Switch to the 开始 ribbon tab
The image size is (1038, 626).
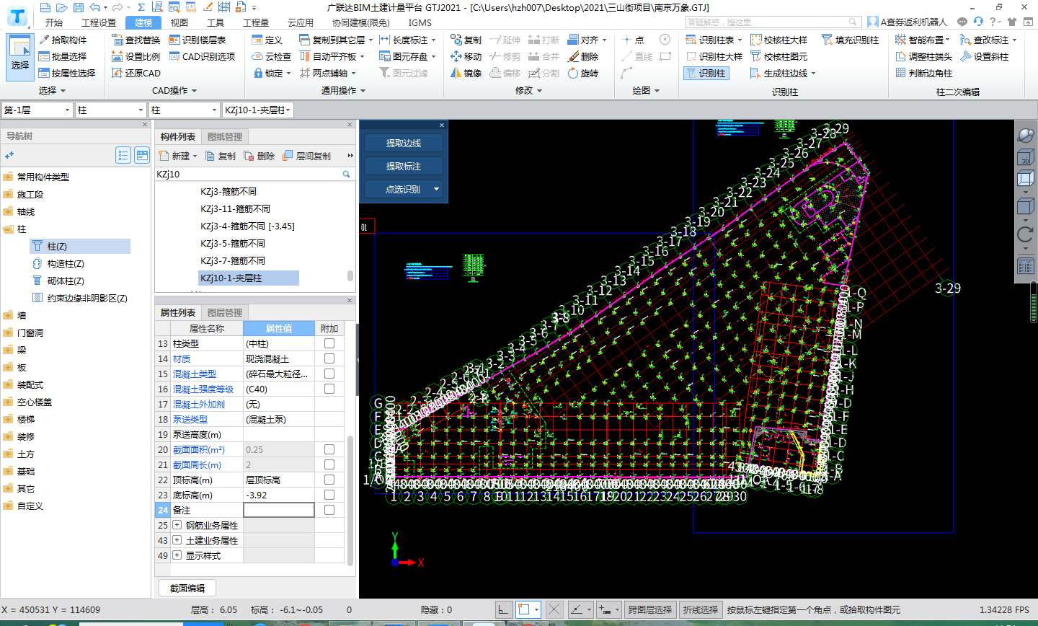[x=54, y=22]
